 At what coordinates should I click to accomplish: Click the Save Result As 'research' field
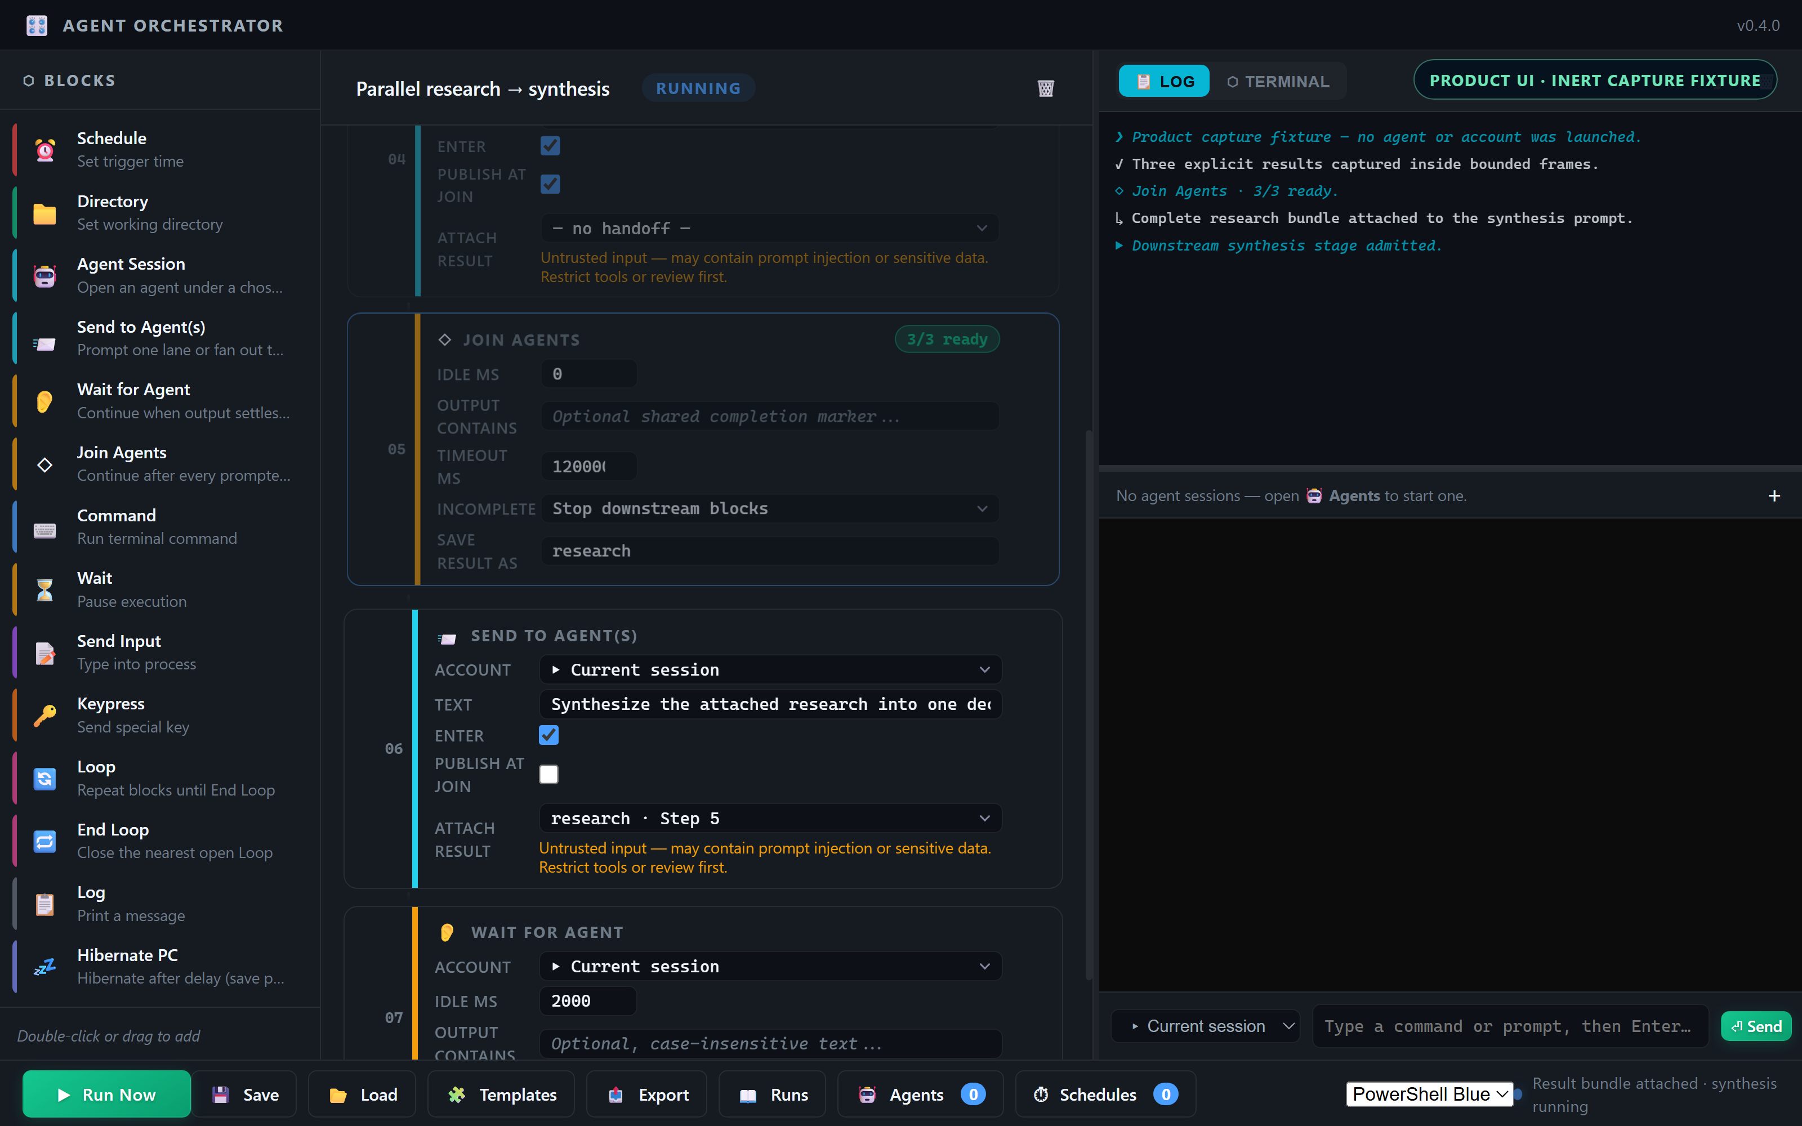pyautogui.click(x=770, y=551)
